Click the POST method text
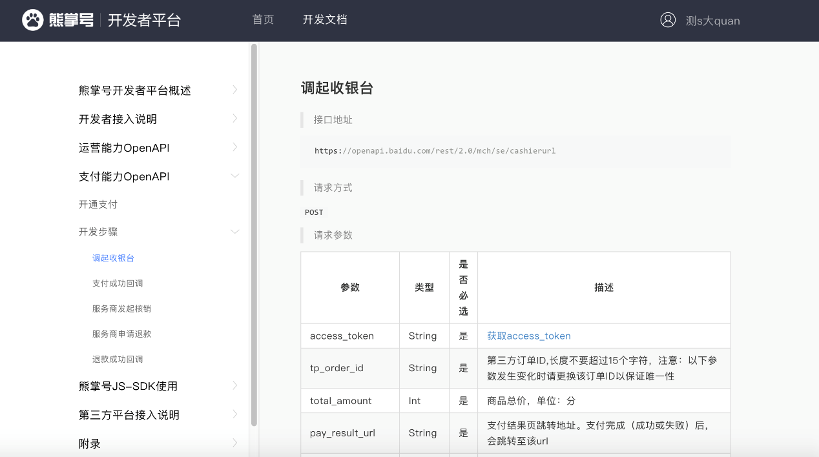 [x=314, y=212]
